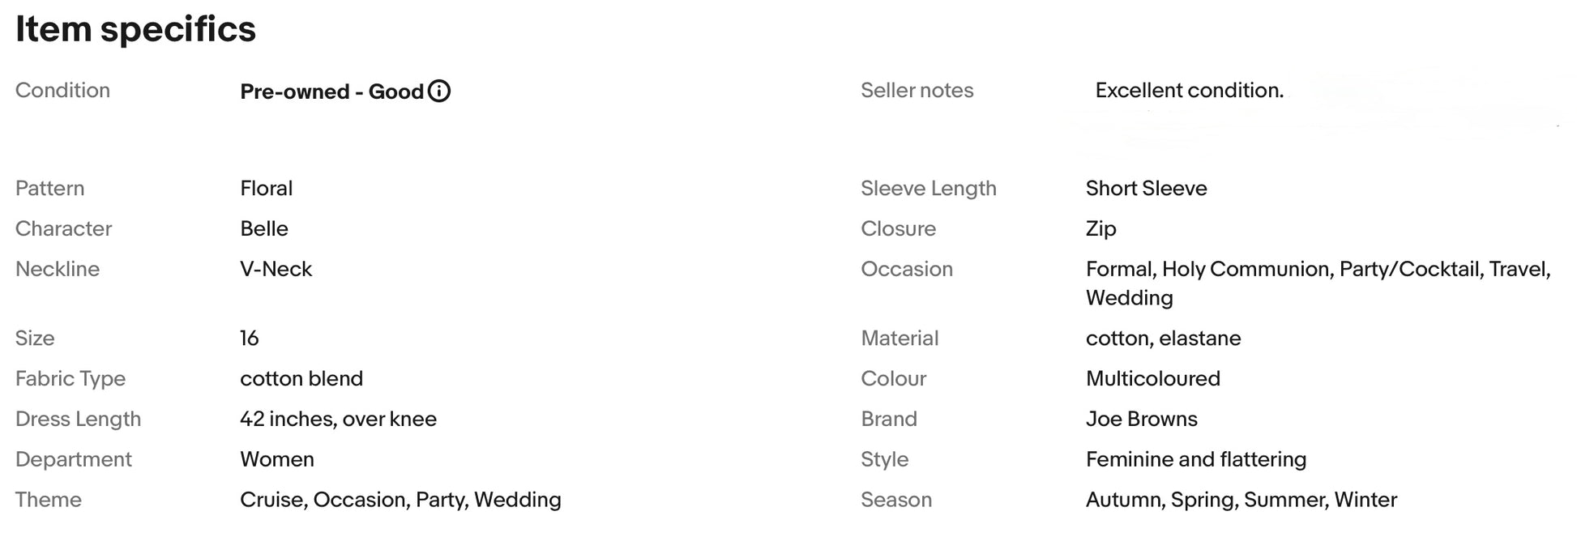Image resolution: width=1577 pixels, height=537 pixels.
Task: Click the Zip closure value
Action: coord(1100,228)
